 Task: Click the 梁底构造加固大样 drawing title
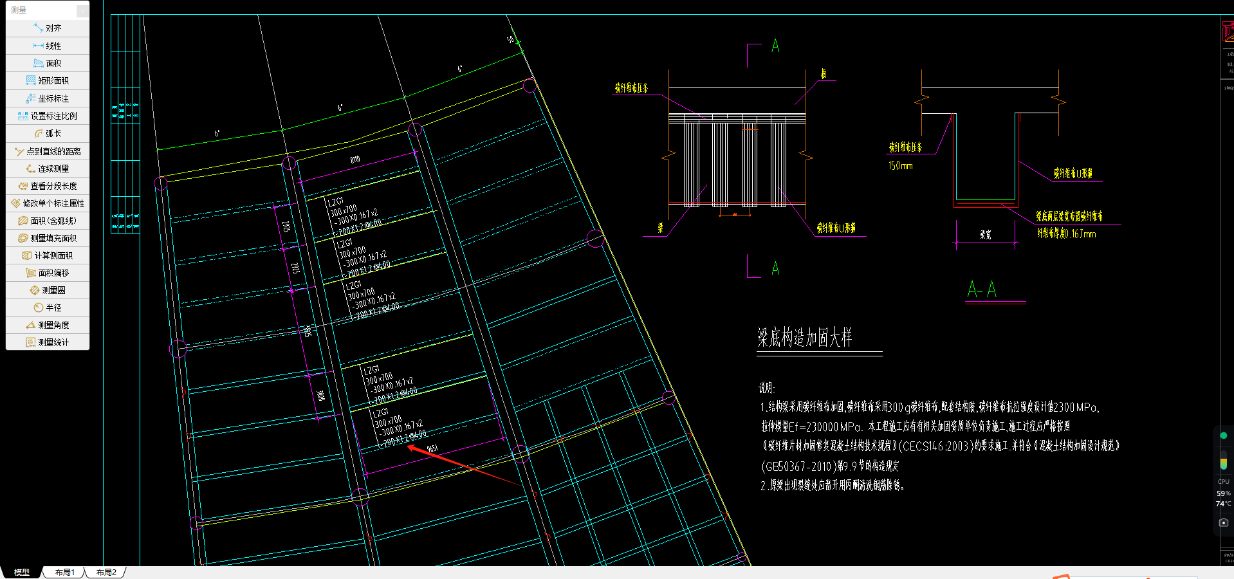coord(804,337)
